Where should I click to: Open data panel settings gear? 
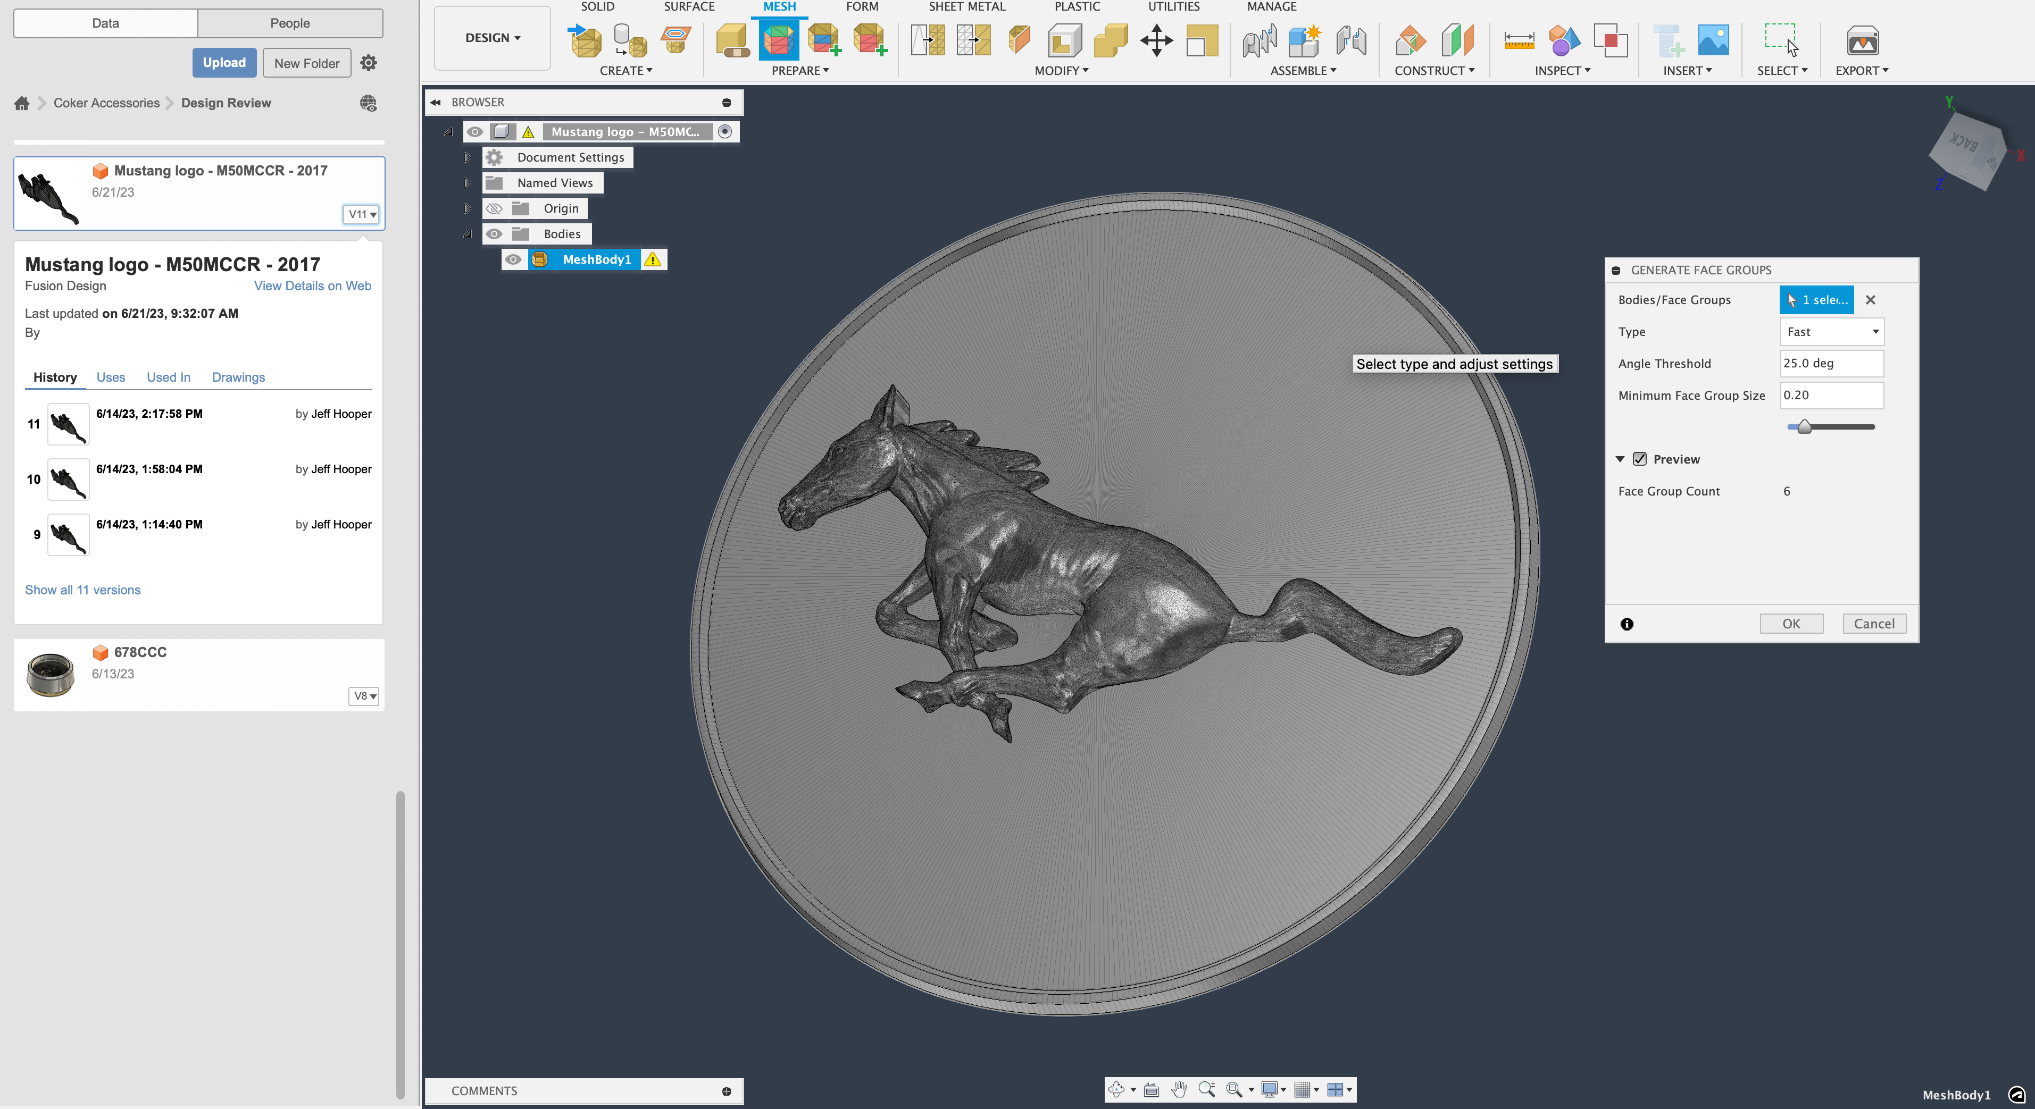[368, 63]
